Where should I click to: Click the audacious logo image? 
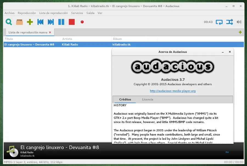click(x=173, y=67)
